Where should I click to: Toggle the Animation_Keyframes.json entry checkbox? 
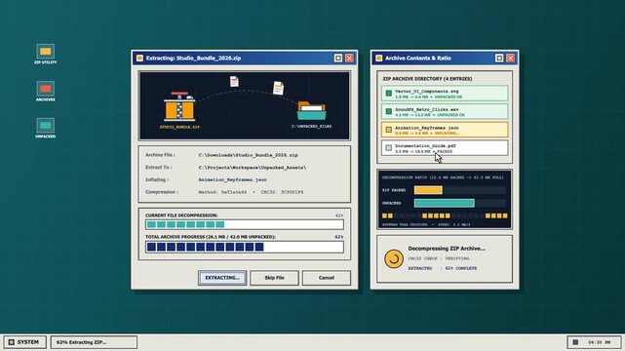pyautogui.click(x=389, y=130)
